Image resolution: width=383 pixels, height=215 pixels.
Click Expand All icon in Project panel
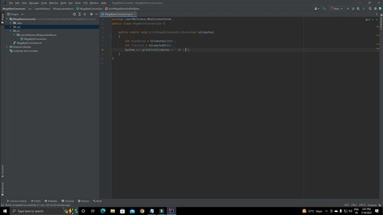[80, 14]
